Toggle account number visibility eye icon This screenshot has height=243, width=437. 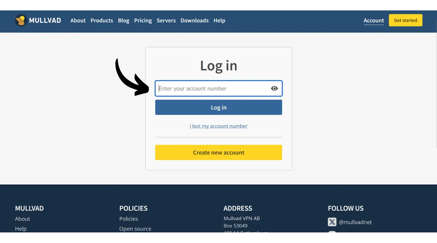point(274,89)
